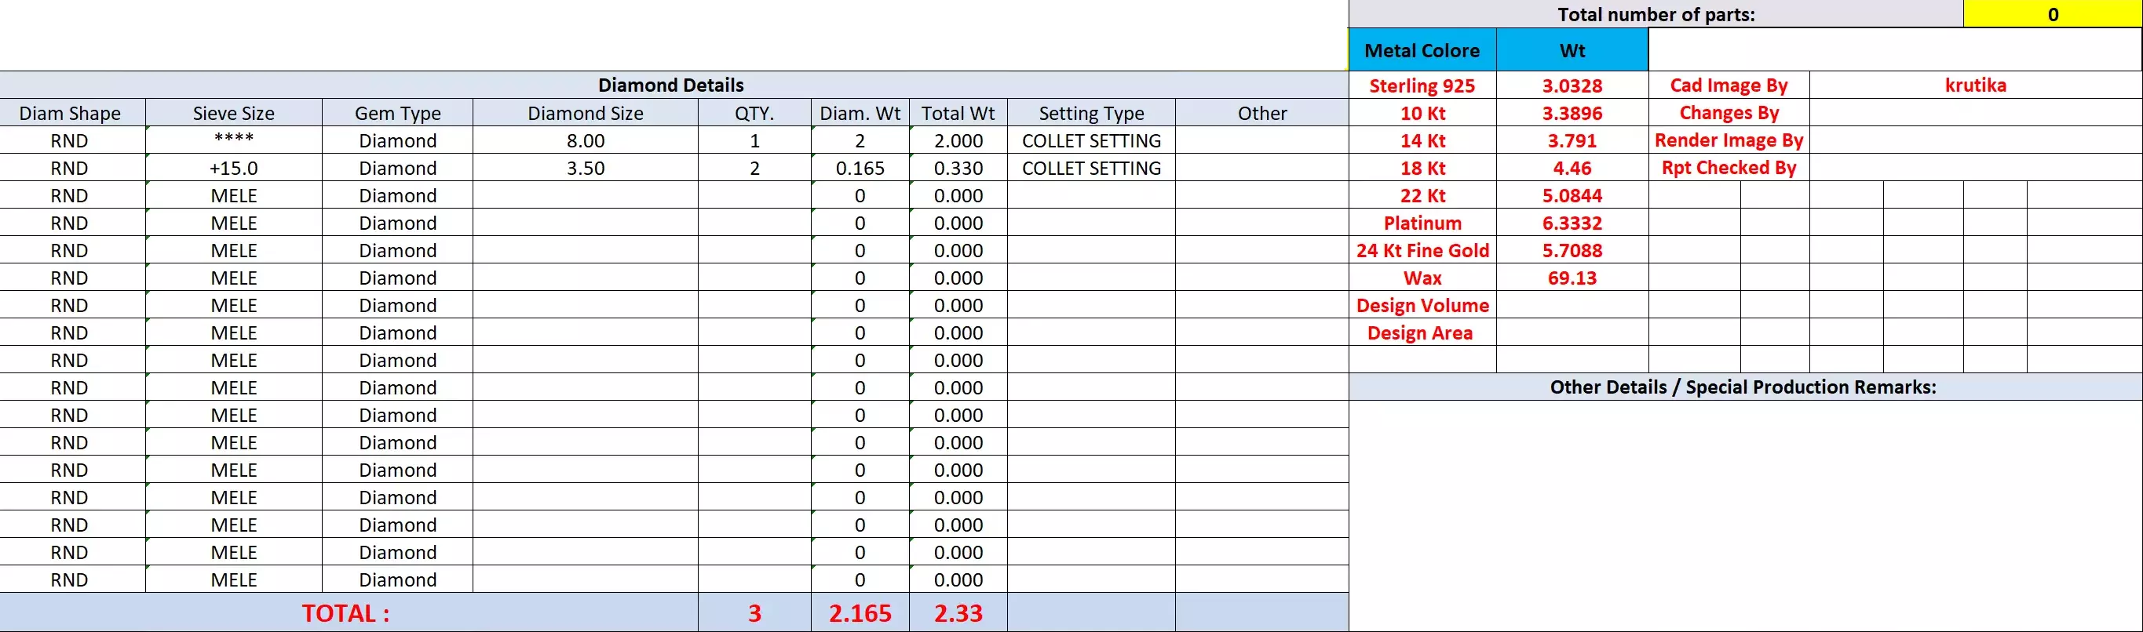Screen dimensions: 2143x632
Task: Click the 14 Kt weight '3.791'
Action: [1572, 140]
